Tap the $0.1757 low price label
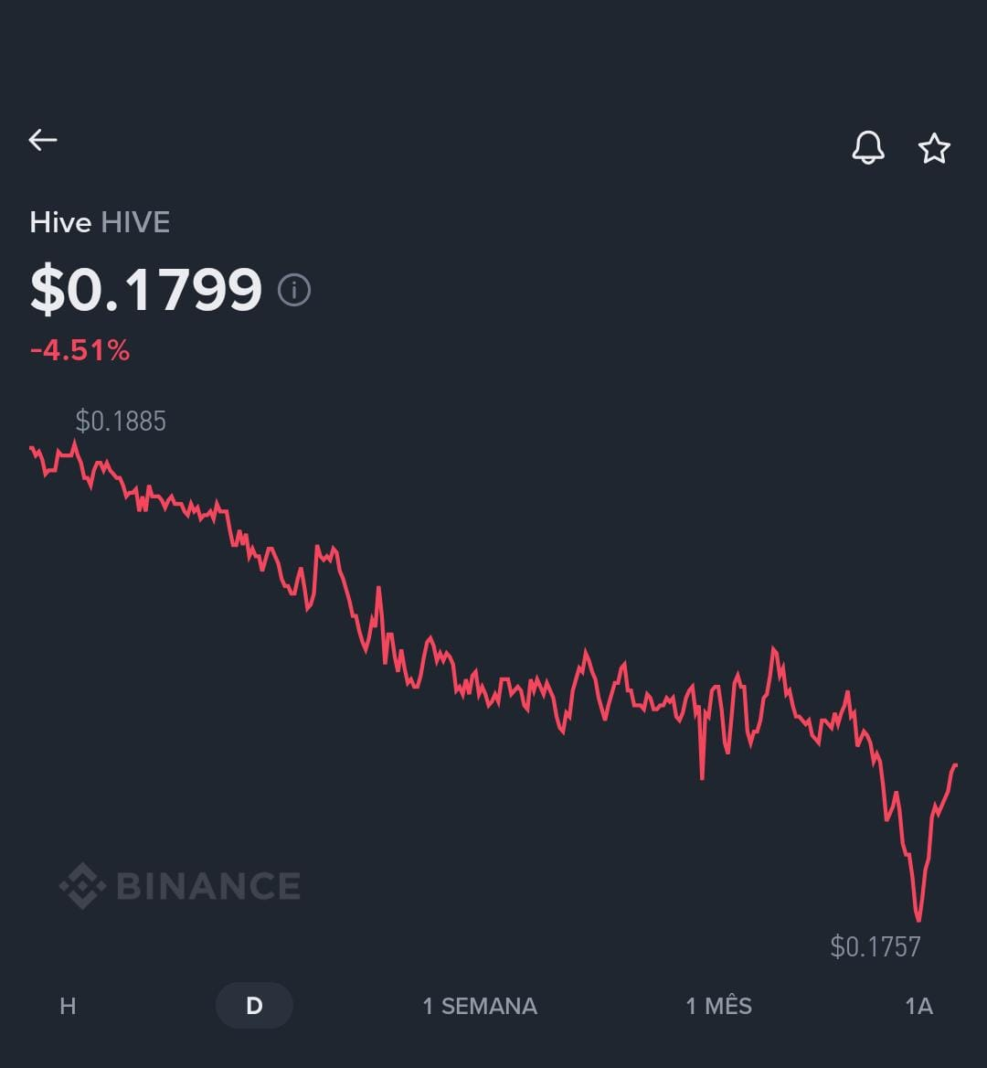 pos(876,946)
